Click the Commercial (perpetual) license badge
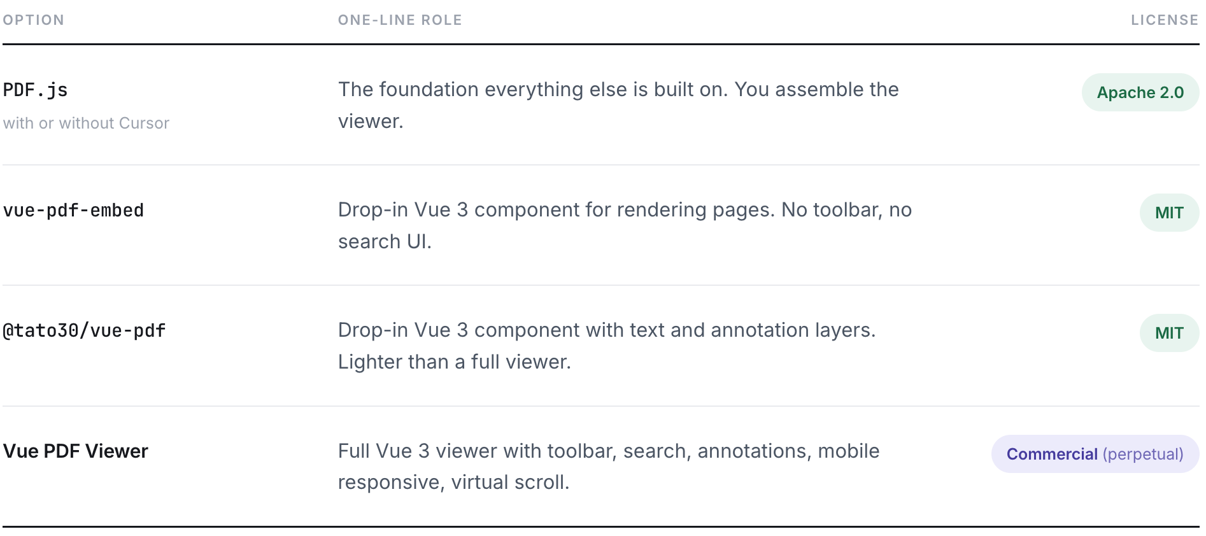The height and width of the screenshot is (536, 1206). click(1095, 454)
